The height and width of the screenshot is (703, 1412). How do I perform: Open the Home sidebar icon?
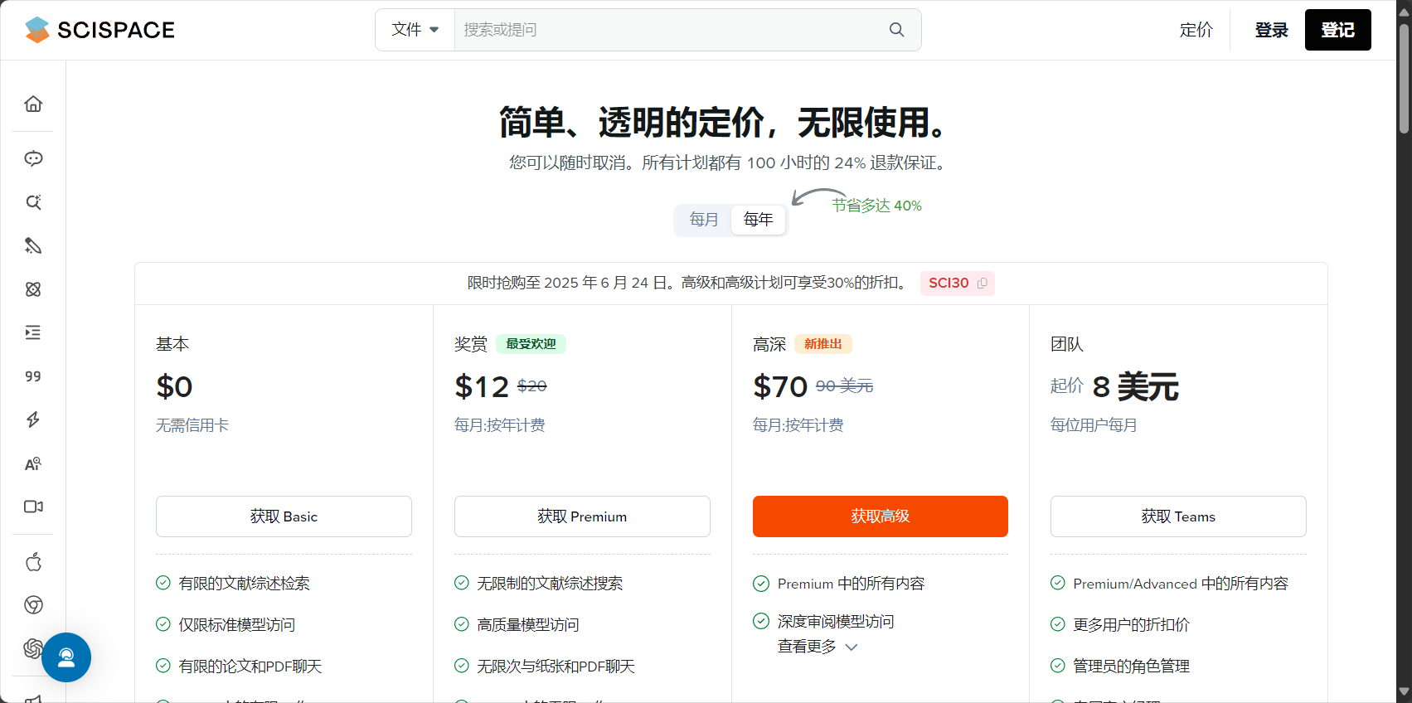pos(33,104)
